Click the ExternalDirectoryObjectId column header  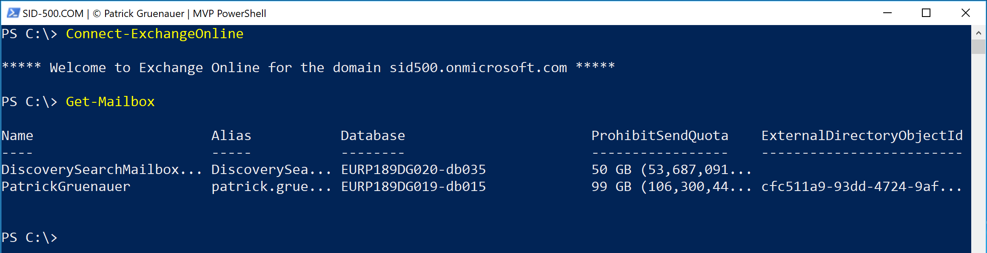[862, 136]
